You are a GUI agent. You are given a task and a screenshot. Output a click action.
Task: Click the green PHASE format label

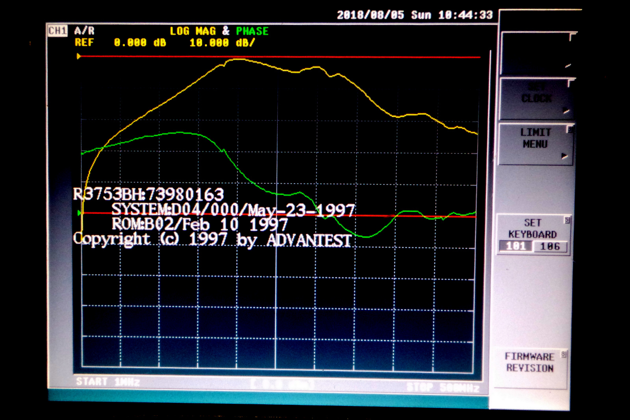pyautogui.click(x=252, y=31)
